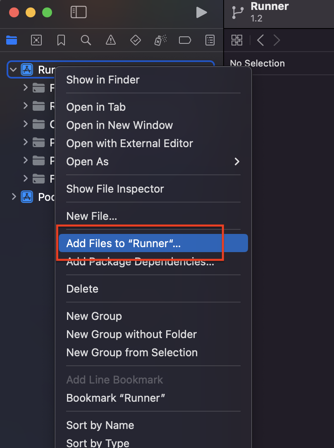Open the Find navigator magnifier icon
This screenshot has width=334, height=448.
point(86,40)
